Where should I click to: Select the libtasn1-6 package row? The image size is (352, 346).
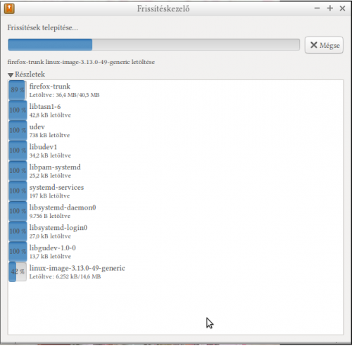tap(176, 110)
